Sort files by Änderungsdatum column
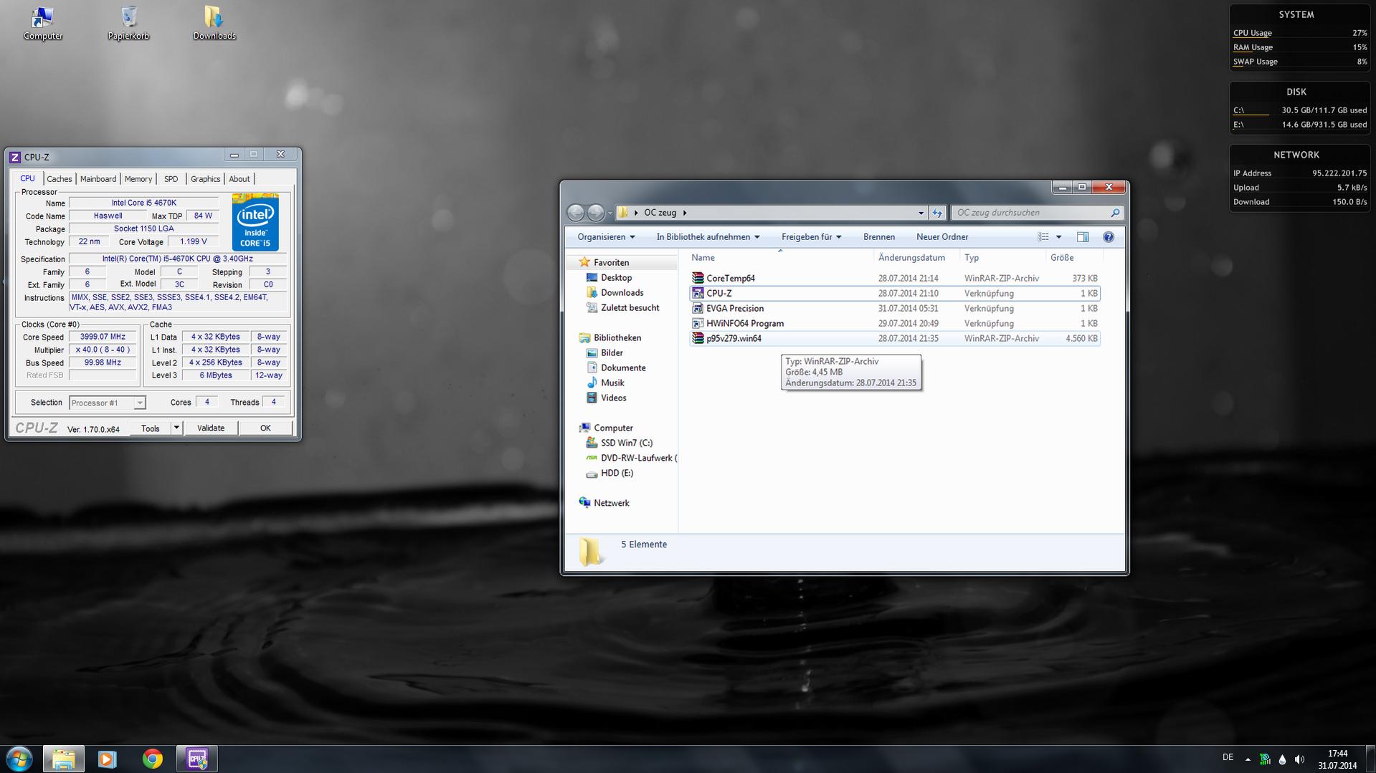This screenshot has height=773, width=1376. pyautogui.click(x=917, y=258)
